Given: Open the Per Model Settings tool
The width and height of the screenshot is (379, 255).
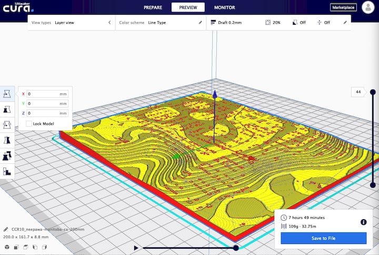Looking at the screenshot, I should coord(7,155).
